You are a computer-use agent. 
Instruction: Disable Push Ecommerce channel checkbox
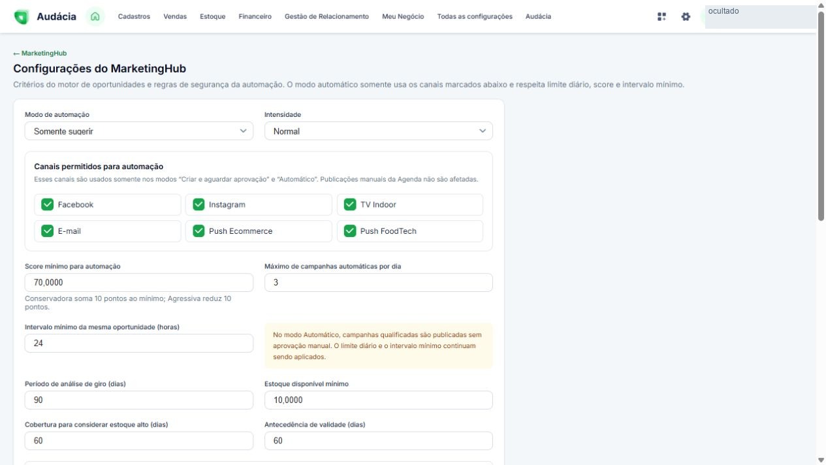pos(199,231)
